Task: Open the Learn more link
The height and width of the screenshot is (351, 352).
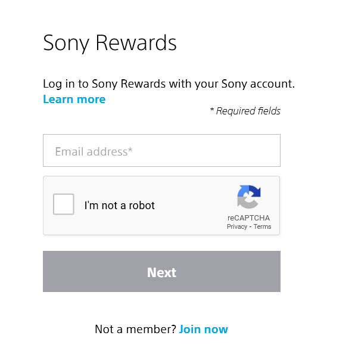Action: tap(74, 99)
